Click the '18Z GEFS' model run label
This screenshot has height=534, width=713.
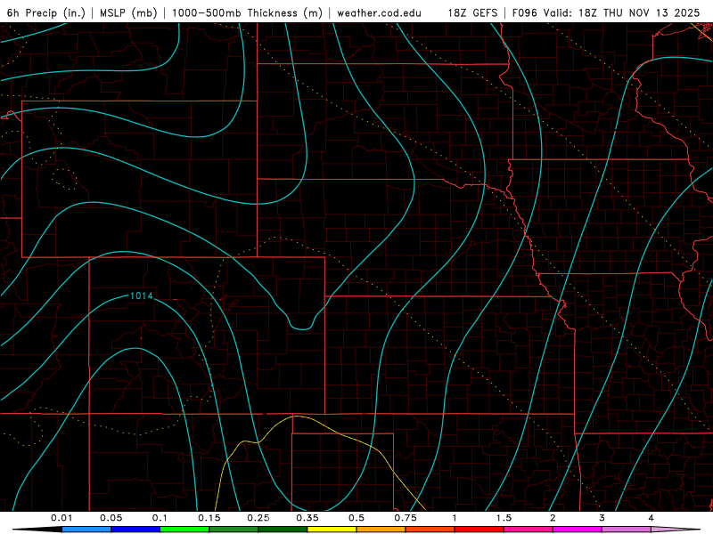coord(472,12)
